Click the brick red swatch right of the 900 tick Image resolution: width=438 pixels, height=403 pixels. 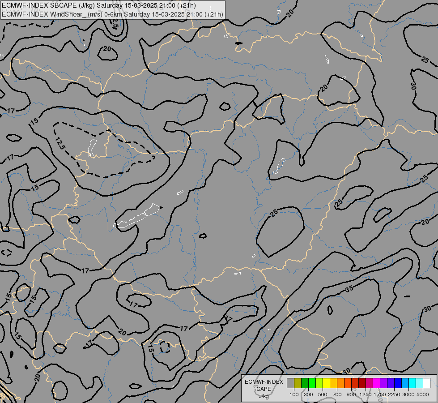355,383
